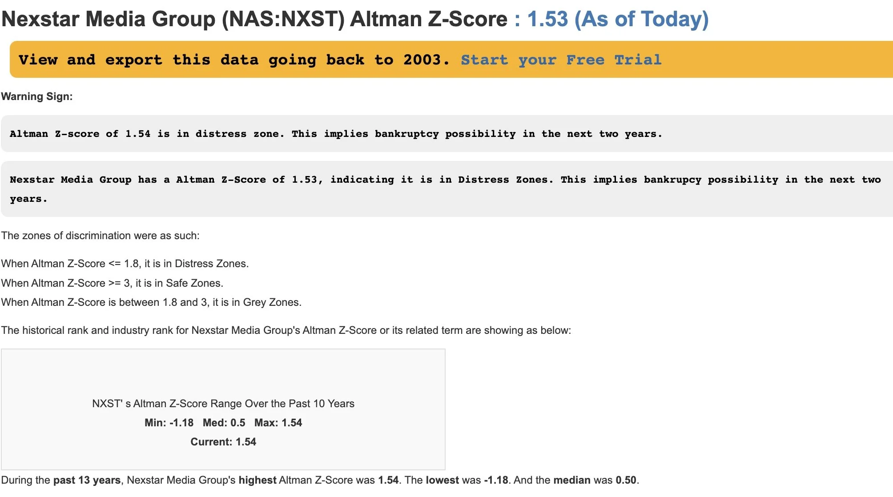The height and width of the screenshot is (497, 893).
Task: Click the Med: 0.5 value in range box
Action: pos(224,423)
